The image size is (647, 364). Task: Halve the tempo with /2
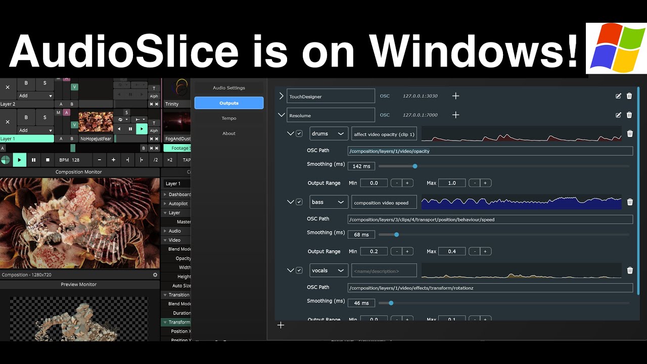[156, 160]
